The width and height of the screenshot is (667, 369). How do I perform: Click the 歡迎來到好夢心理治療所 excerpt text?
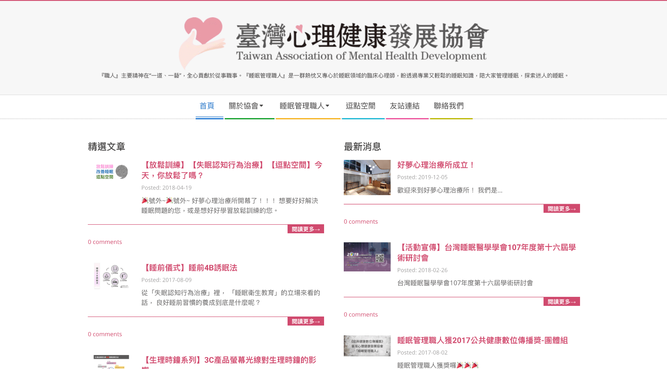(450, 190)
